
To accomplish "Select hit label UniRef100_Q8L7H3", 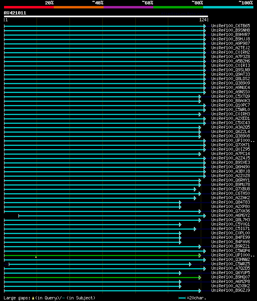I will 230,220.
